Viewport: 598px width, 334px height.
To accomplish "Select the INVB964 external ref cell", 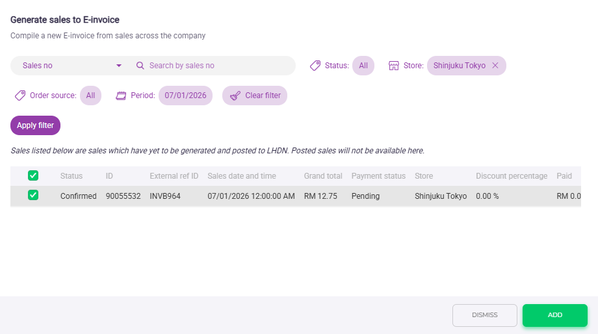I will (165, 196).
